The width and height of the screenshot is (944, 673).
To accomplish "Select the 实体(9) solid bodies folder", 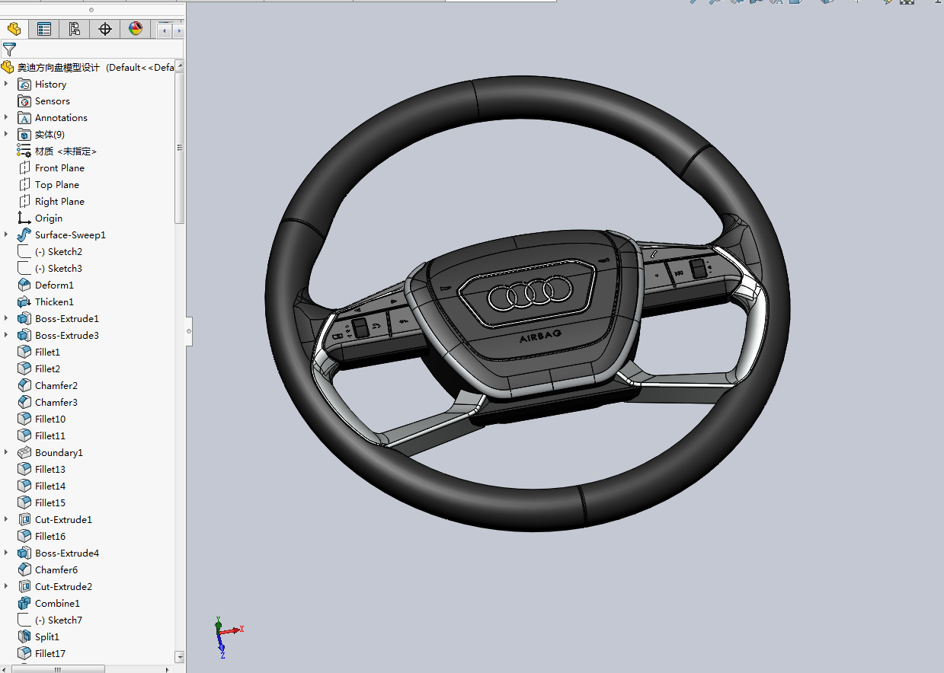I will click(x=50, y=135).
